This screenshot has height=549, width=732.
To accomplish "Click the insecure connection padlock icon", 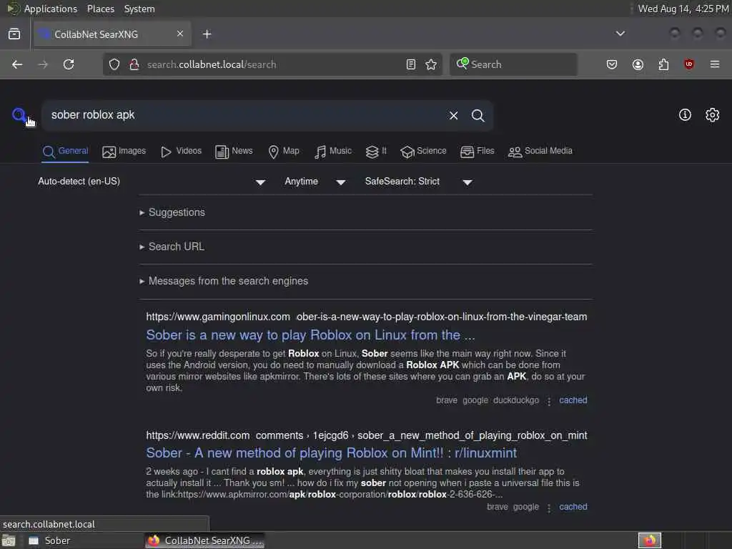I will click(134, 64).
